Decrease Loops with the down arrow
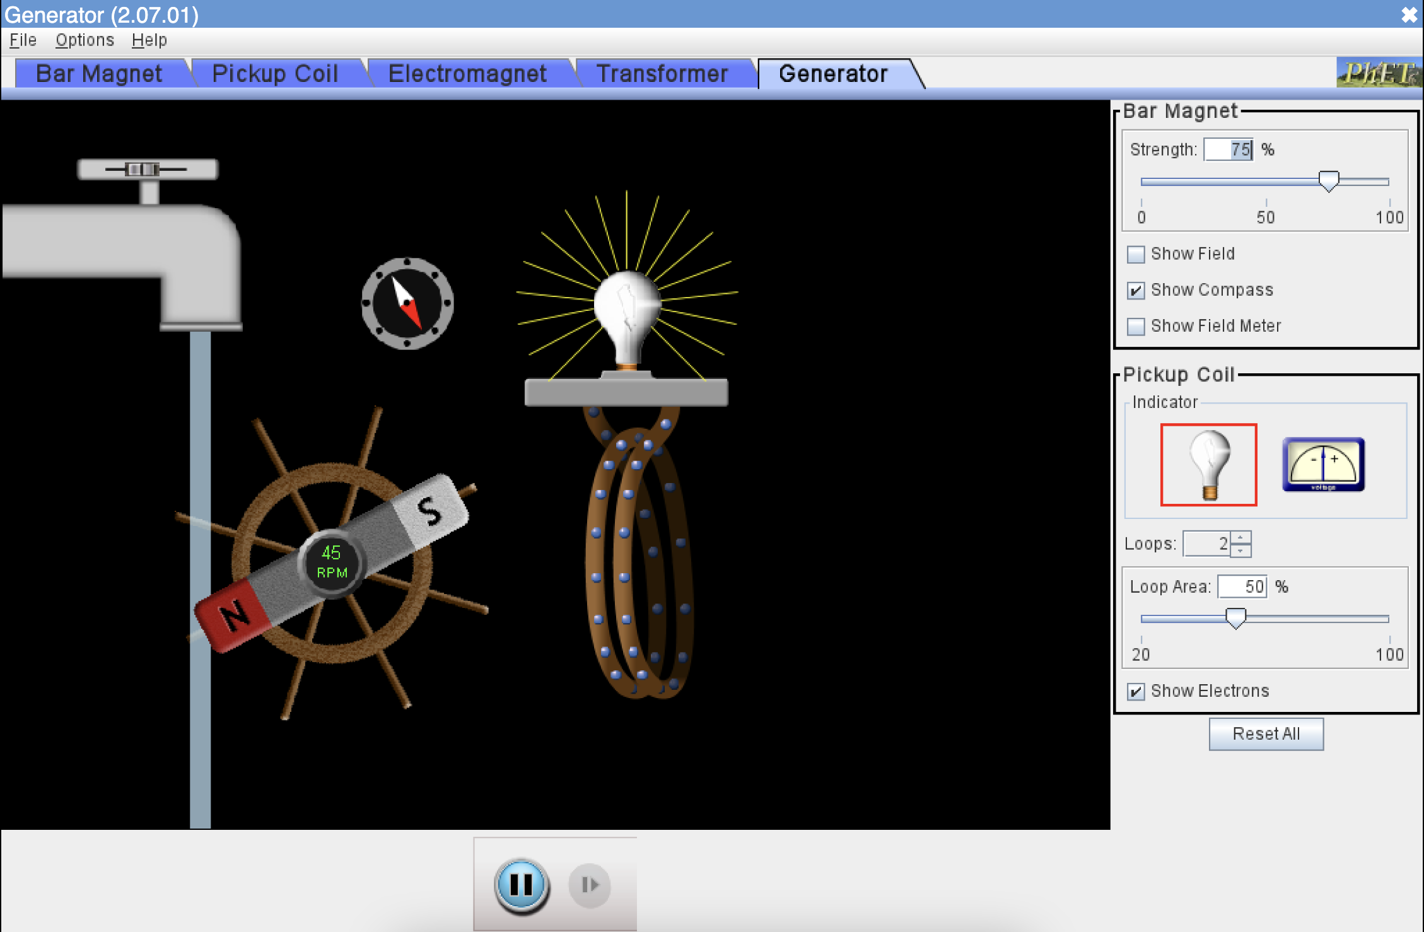Screen dimensions: 1424x932 (x=1240, y=550)
